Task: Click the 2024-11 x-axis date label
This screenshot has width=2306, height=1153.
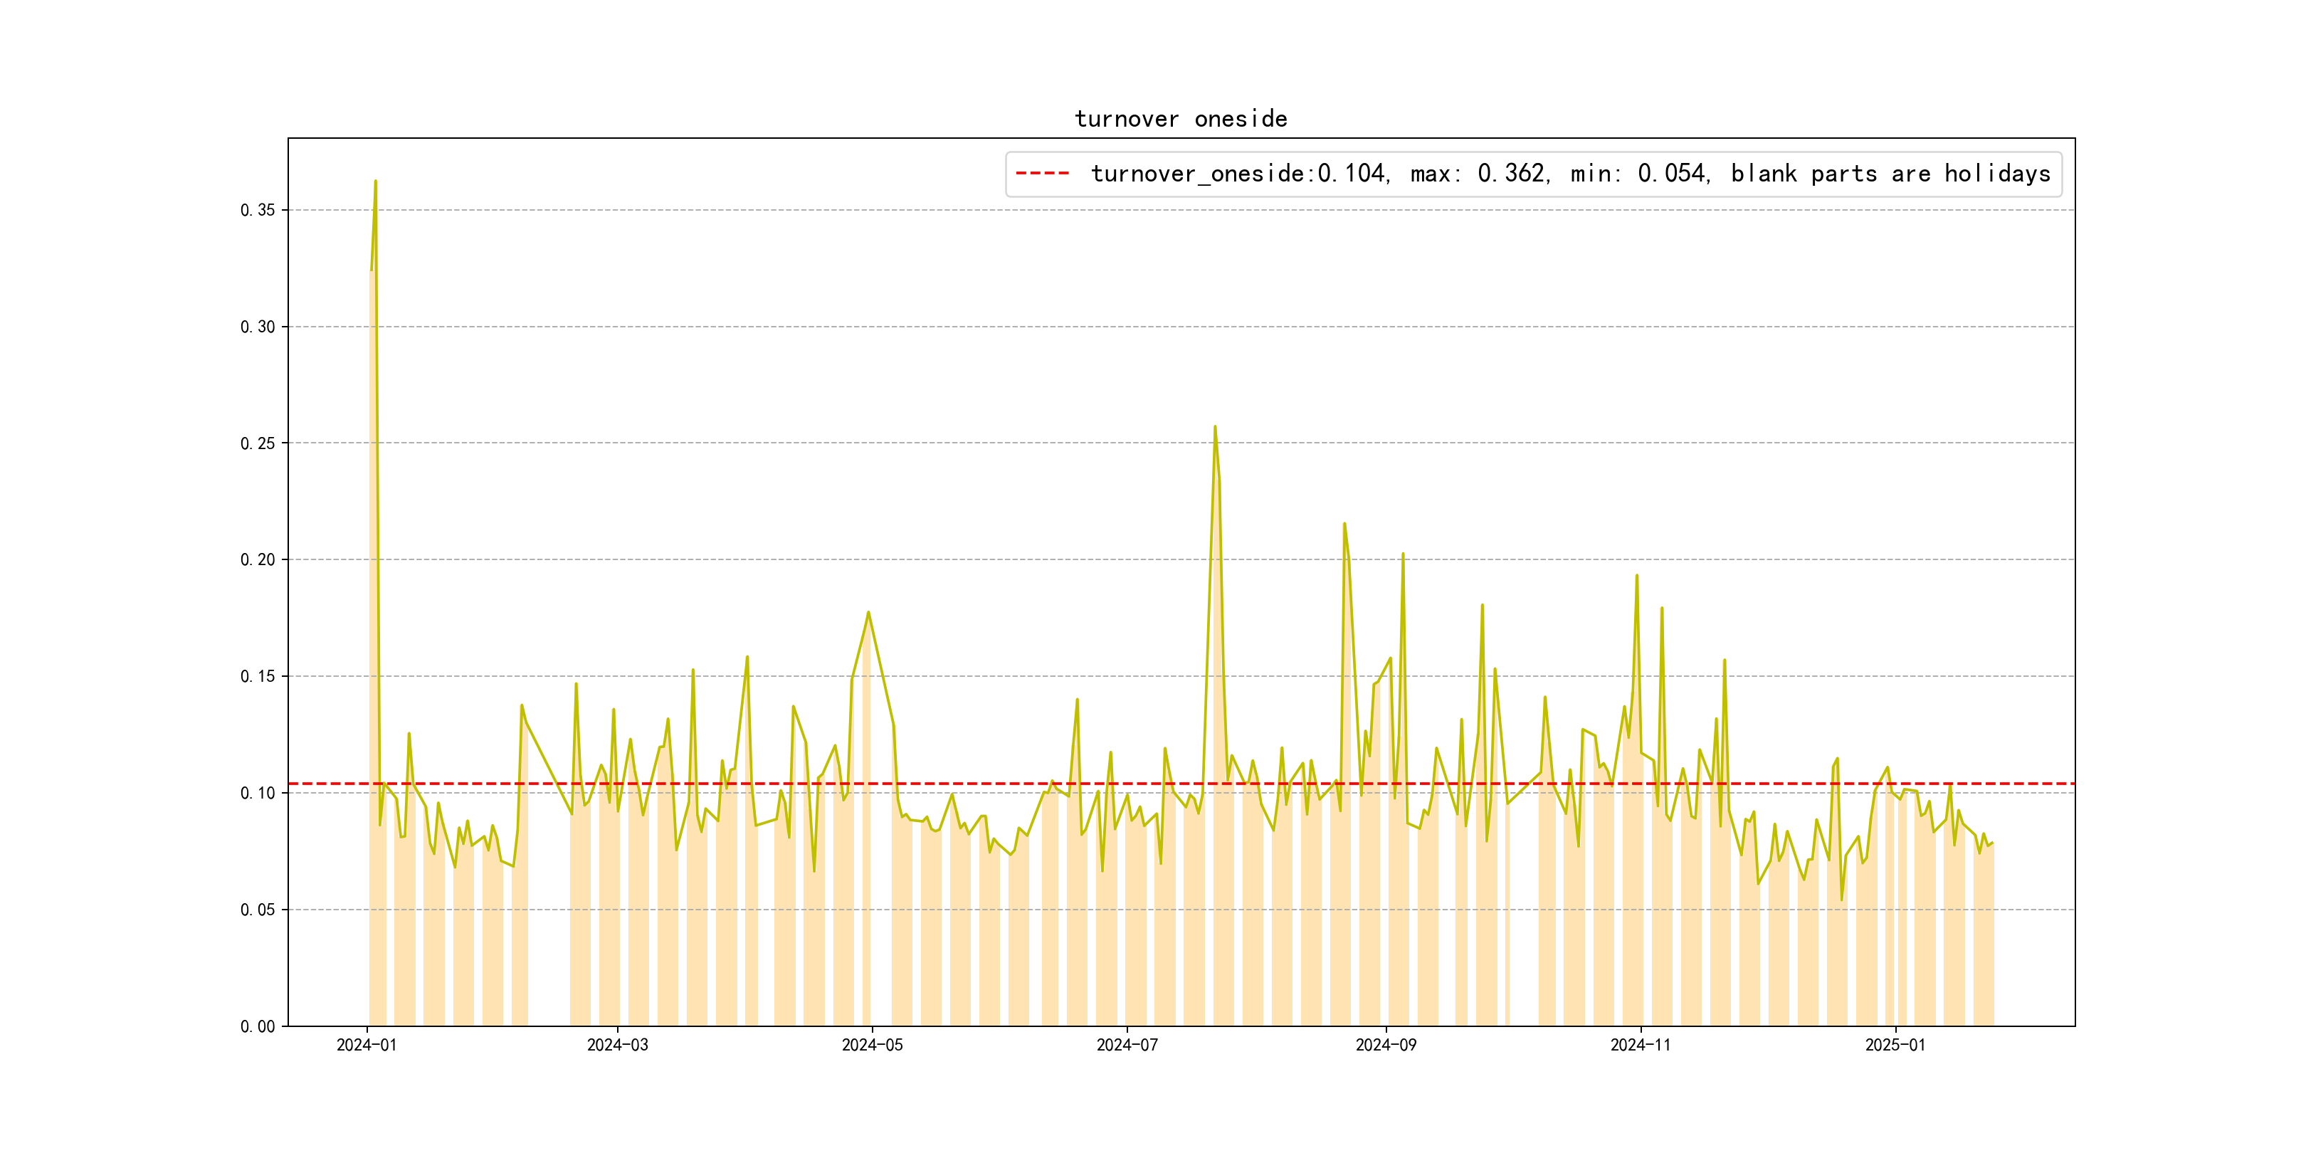Action: 1640,1045
